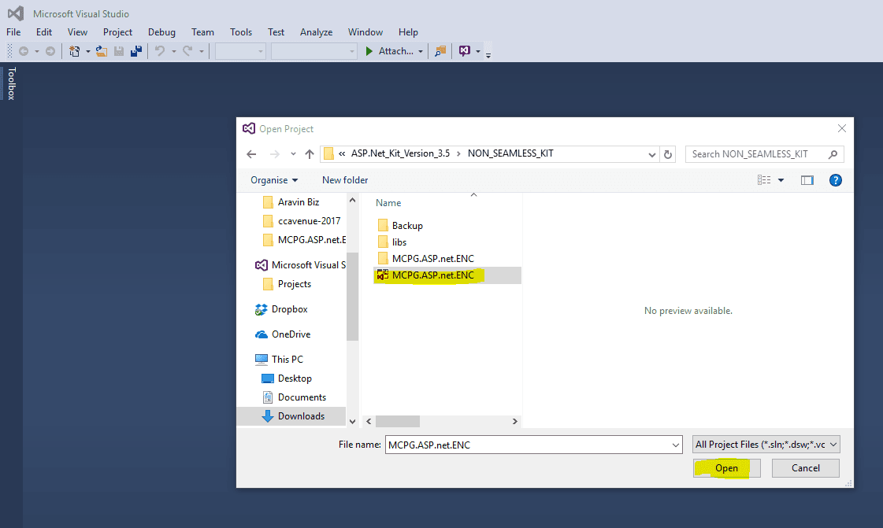Click the single-disk Save toolbar icon
Viewport: 883px width, 528px height.
(x=119, y=51)
